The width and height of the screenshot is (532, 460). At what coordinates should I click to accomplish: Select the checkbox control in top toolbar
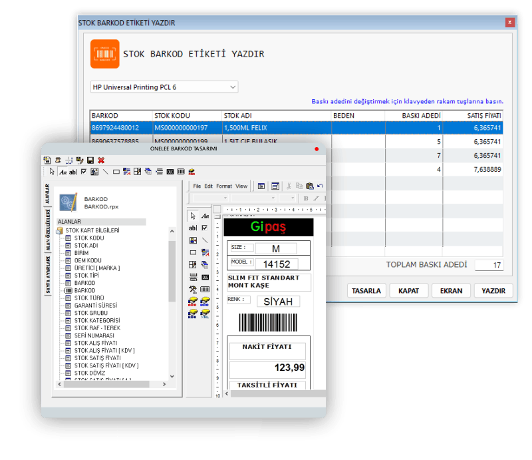[x=84, y=172]
